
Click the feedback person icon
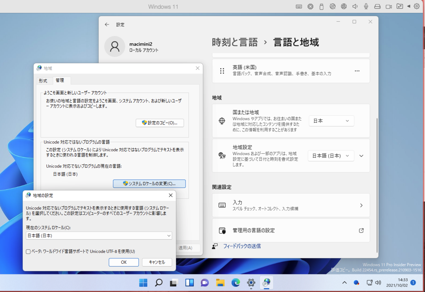[215, 246]
